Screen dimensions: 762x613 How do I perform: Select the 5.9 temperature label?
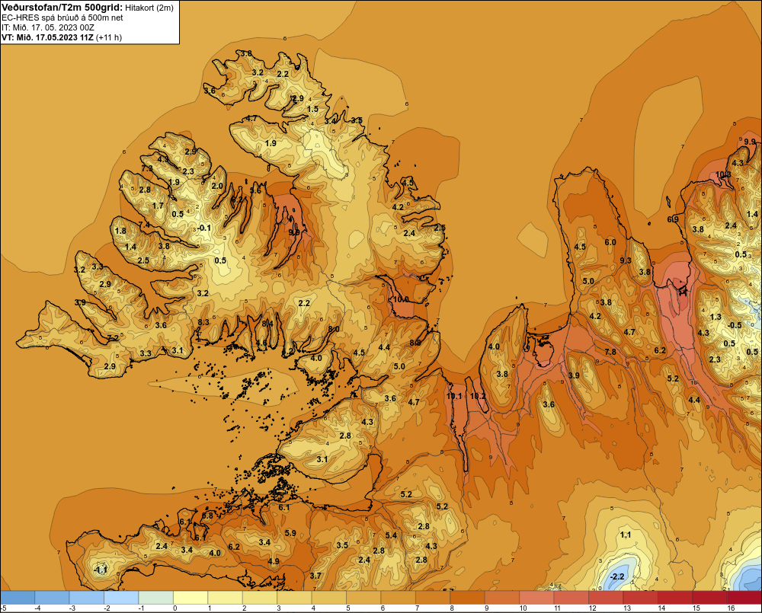click(x=290, y=533)
